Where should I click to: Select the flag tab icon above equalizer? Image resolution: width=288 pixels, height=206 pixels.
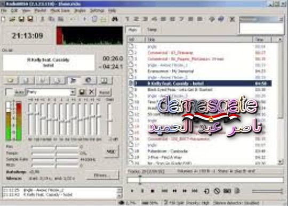point(73,80)
